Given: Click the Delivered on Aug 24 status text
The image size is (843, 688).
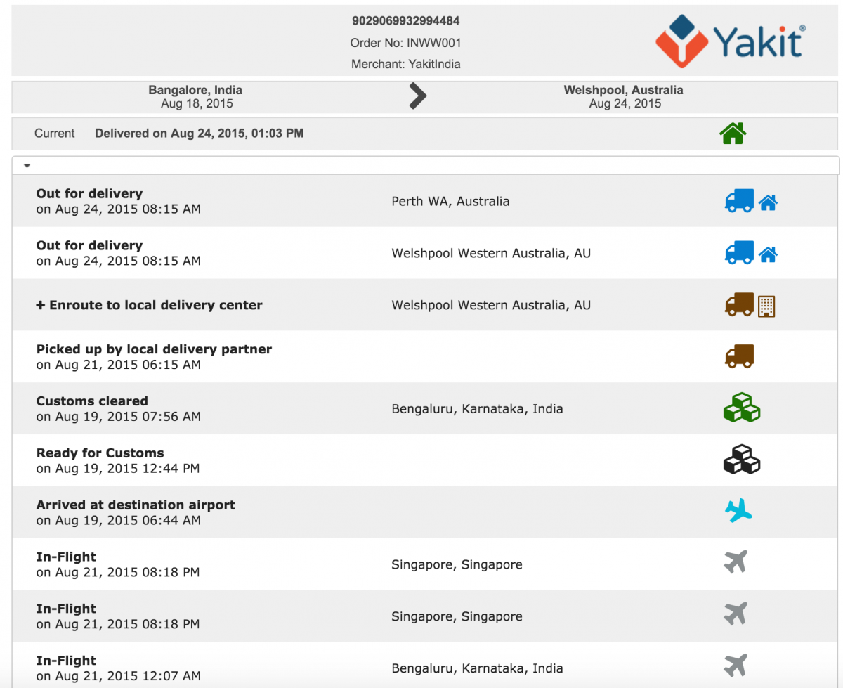Looking at the screenshot, I should coord(200,133).
